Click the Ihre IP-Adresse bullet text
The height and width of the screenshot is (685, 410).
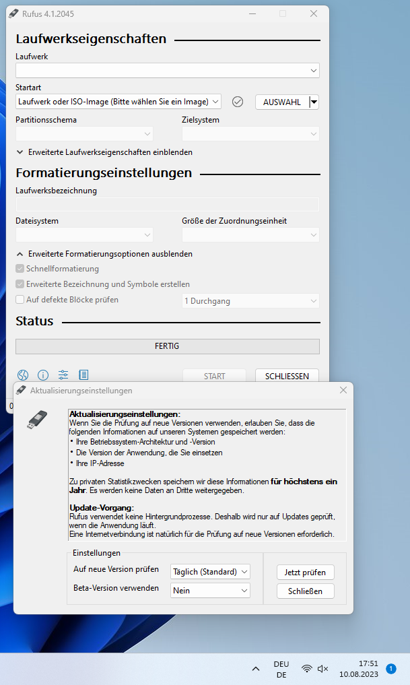pos(100,463)
